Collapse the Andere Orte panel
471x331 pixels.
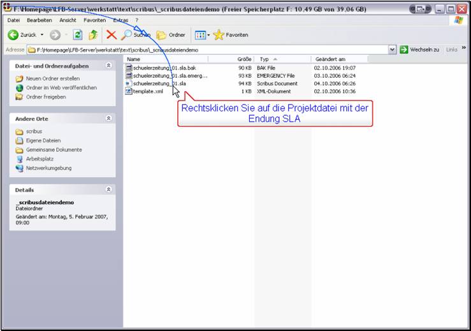point(108,118)
